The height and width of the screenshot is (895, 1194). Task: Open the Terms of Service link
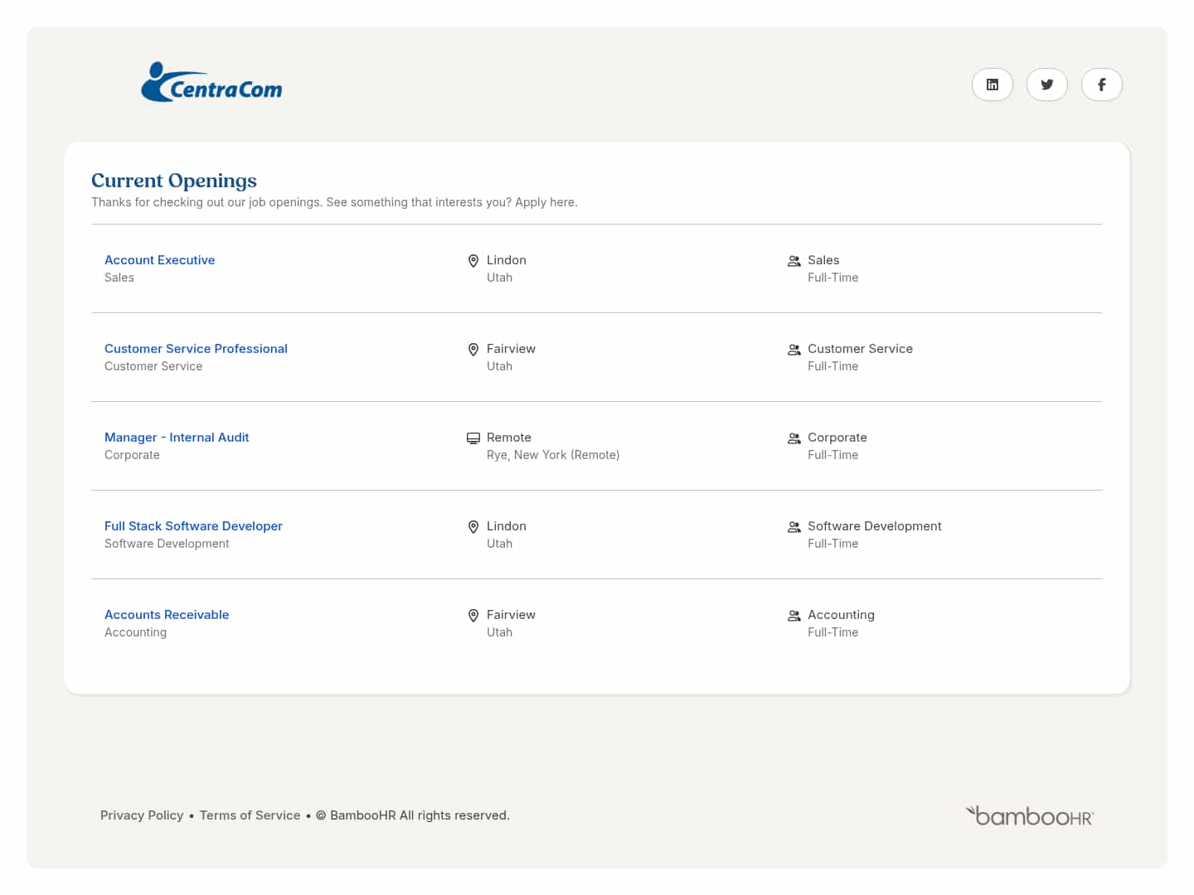point(250,815)
